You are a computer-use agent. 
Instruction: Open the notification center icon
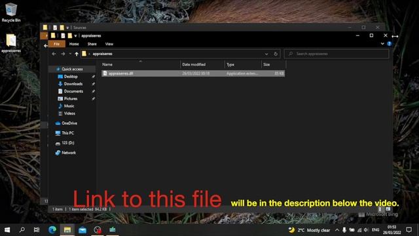tap(409, 229)
